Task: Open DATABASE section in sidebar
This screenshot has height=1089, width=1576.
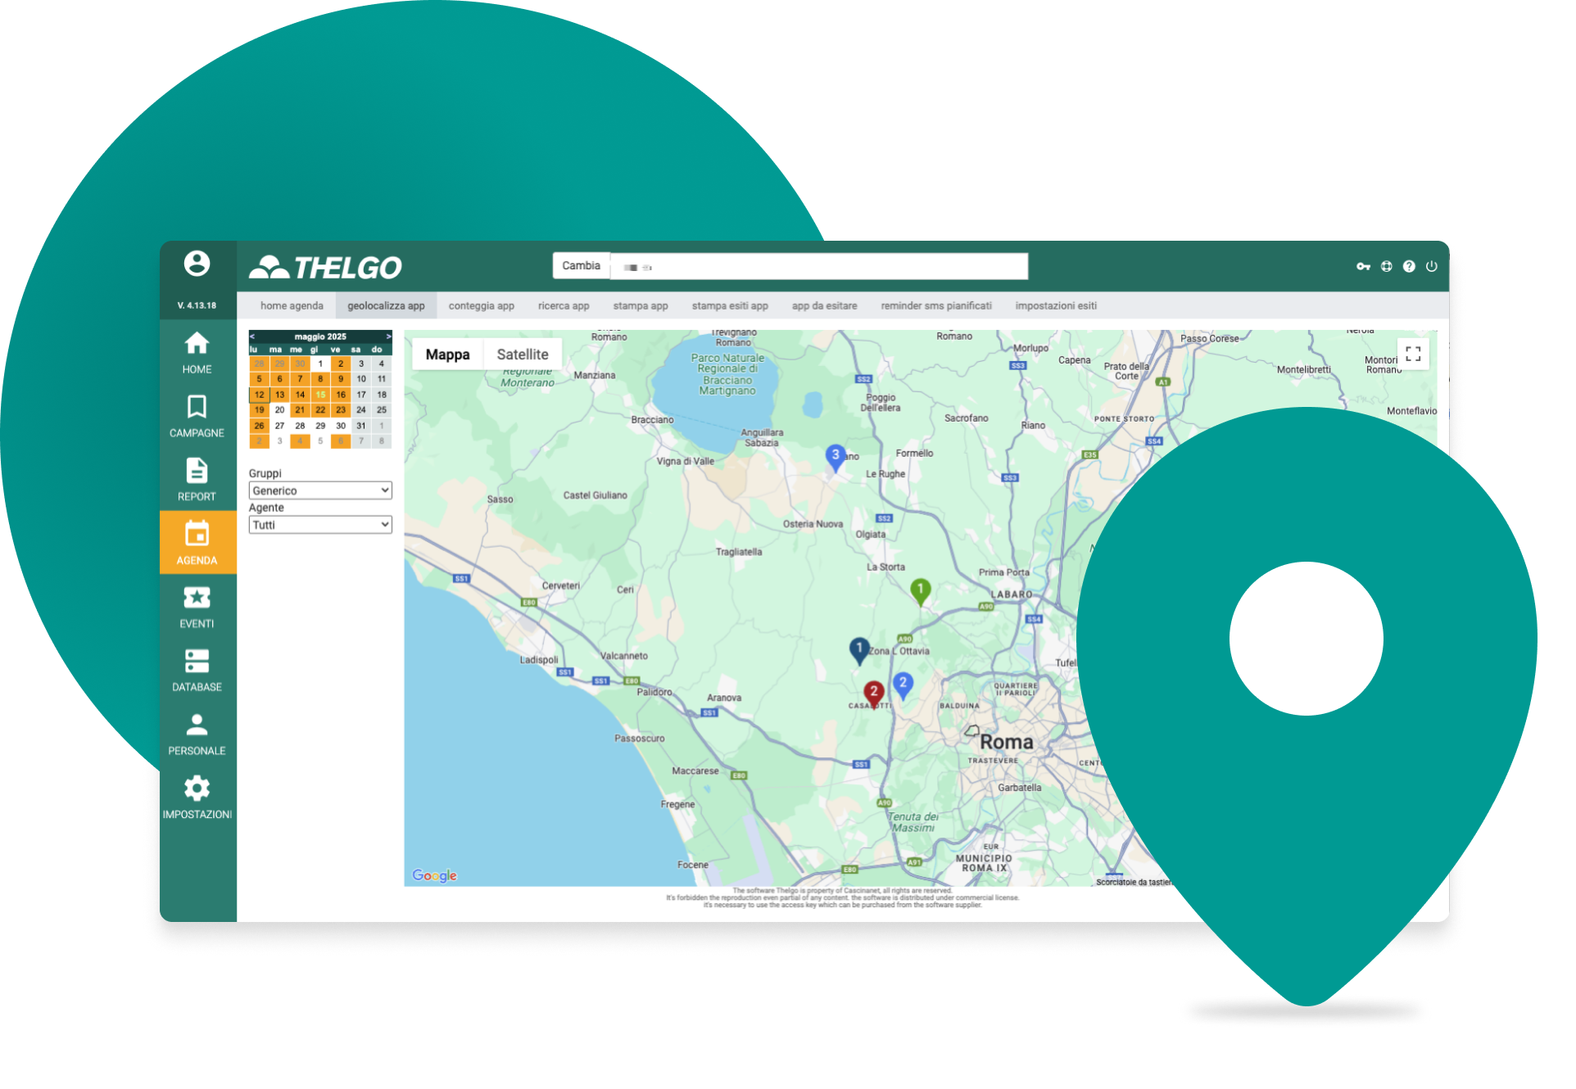Action: tap(197, 671)
